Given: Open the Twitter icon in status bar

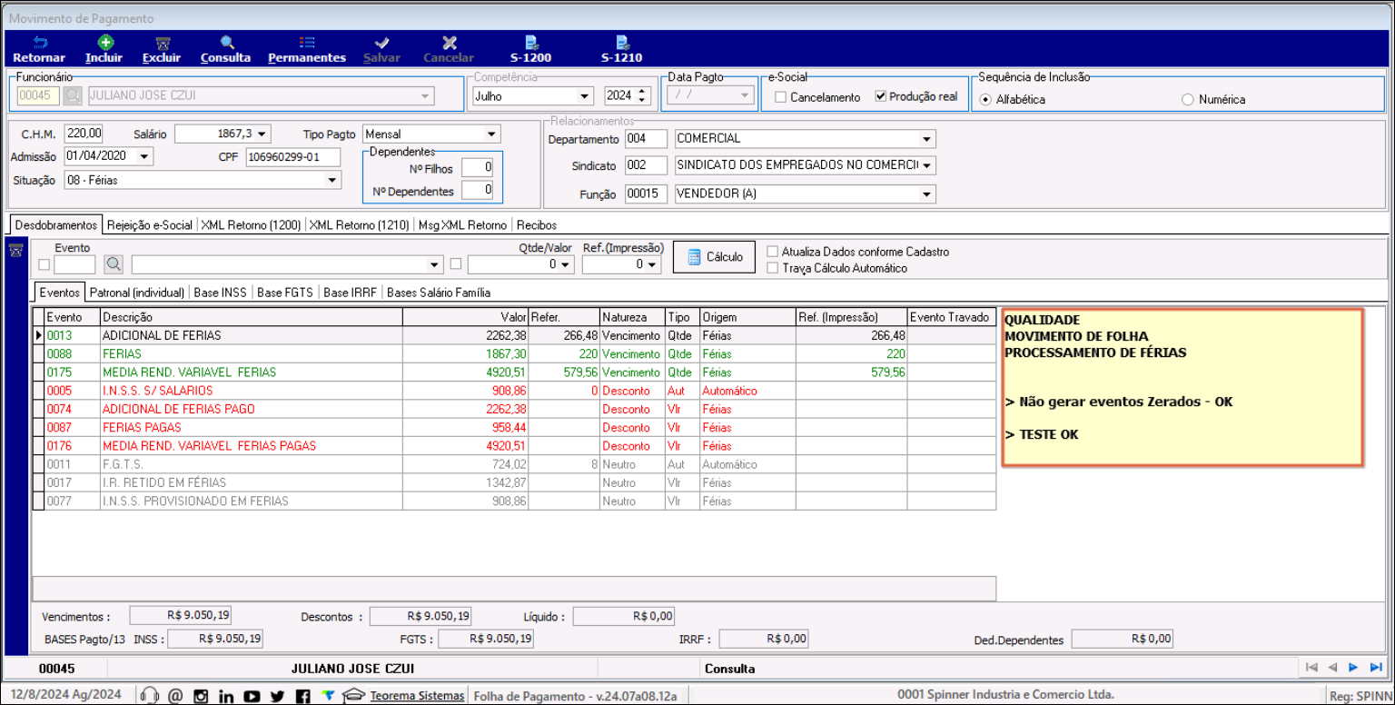Looking at the screenshot, I should point(278,696).
